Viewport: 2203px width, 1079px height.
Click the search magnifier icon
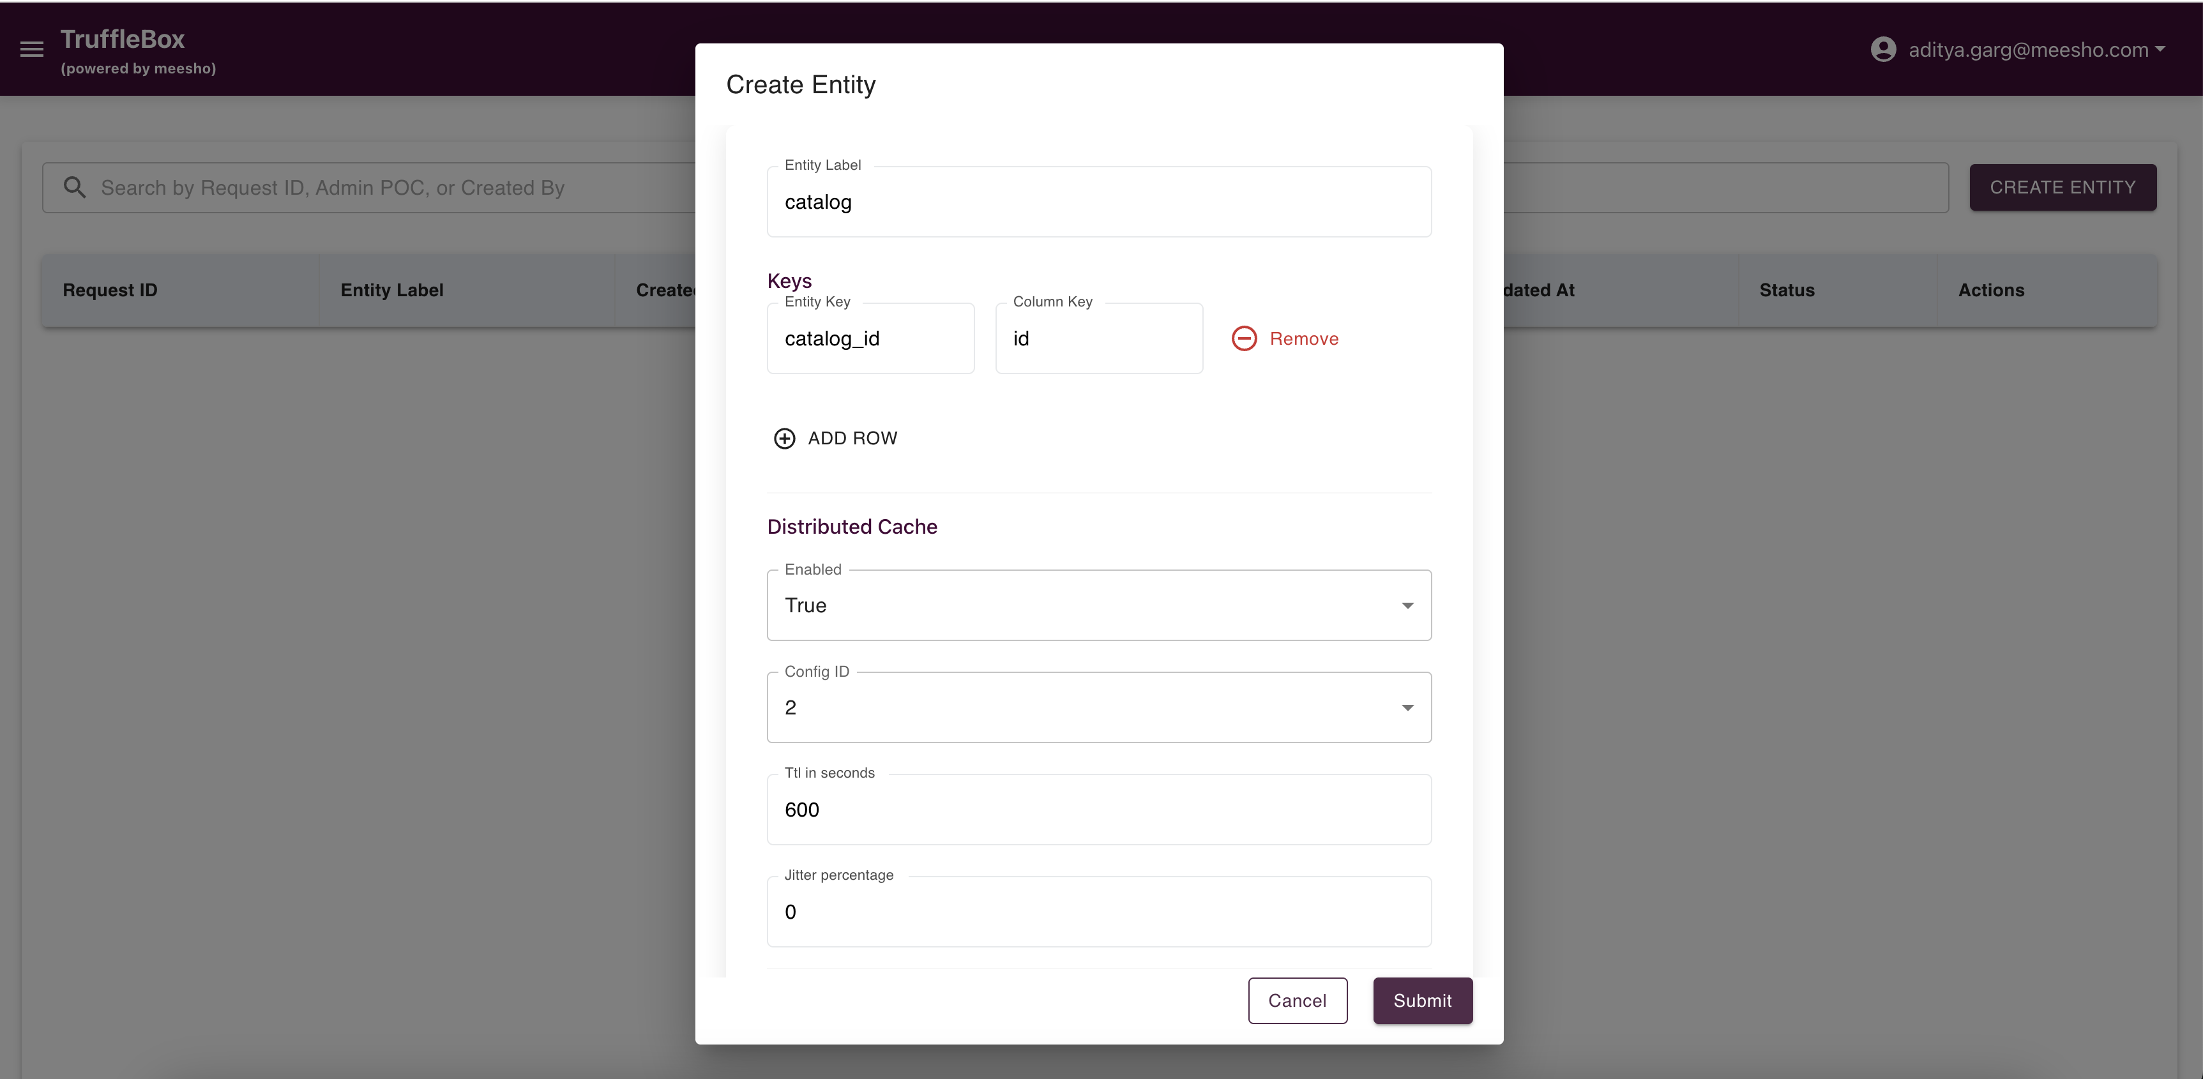tap(75, 187)
